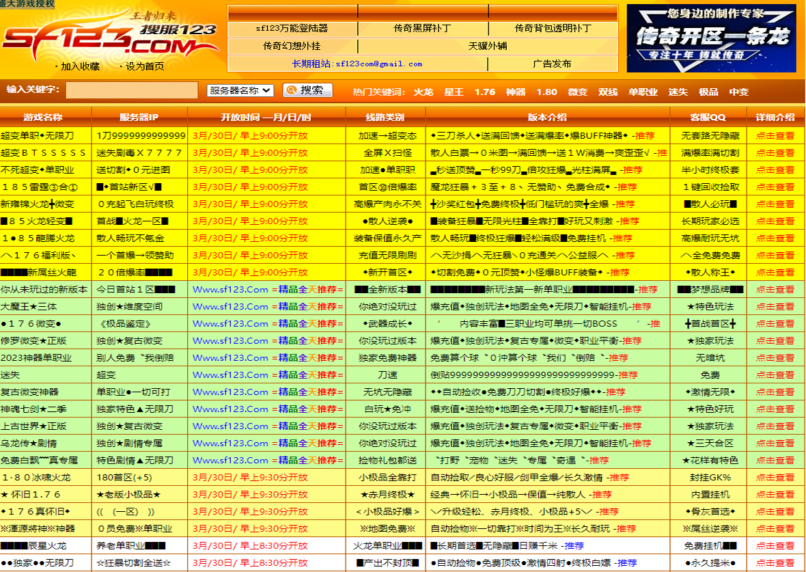Image resolution: width=806 pixels, height=572 pixels.
Task: Open the 传奇黑屏补丁 link
Action: coord(422,29)
